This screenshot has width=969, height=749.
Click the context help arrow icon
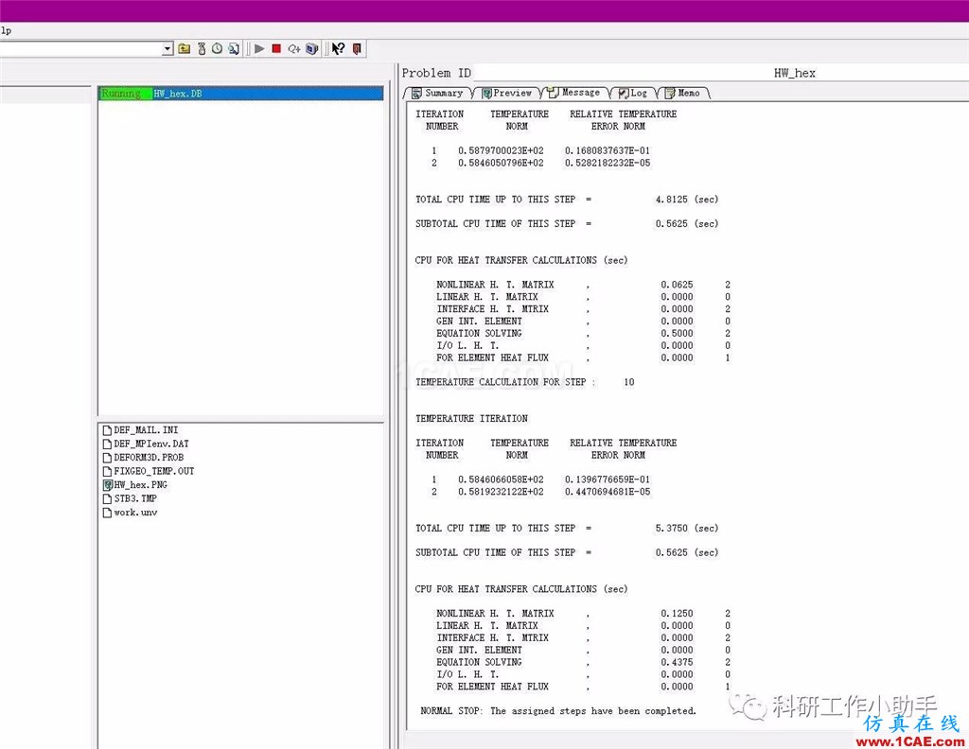(x=338, y=48)
